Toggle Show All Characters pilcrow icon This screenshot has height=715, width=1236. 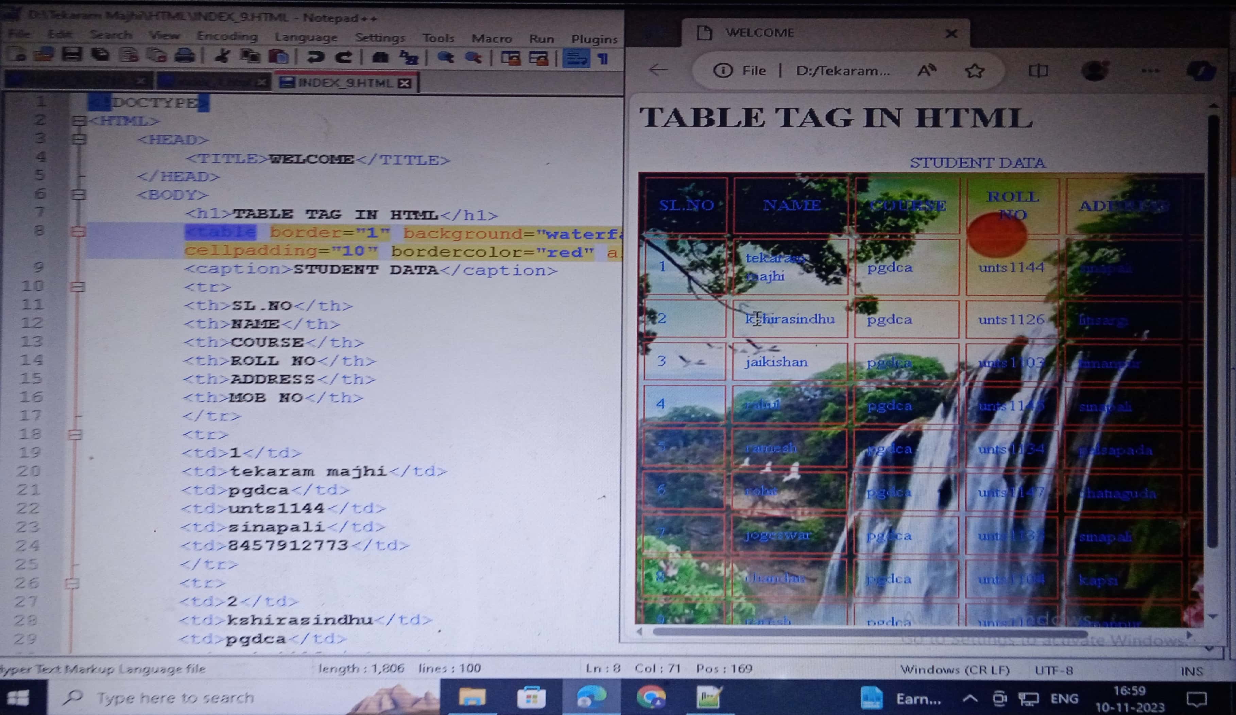[x=603, y=59]
